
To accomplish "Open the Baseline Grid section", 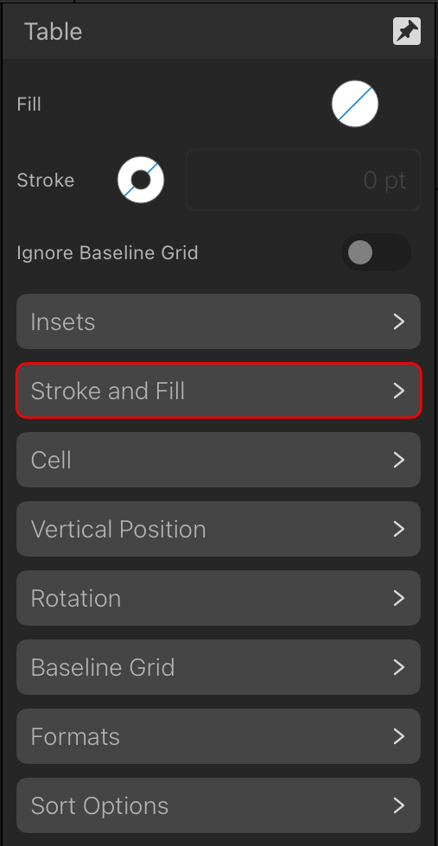I will point(219,667).
